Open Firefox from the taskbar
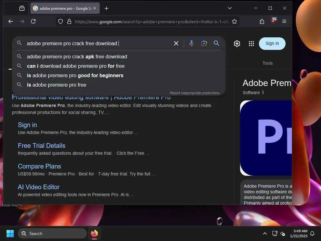This screenshot has width=321, height=241. click(x=94, y=233)
